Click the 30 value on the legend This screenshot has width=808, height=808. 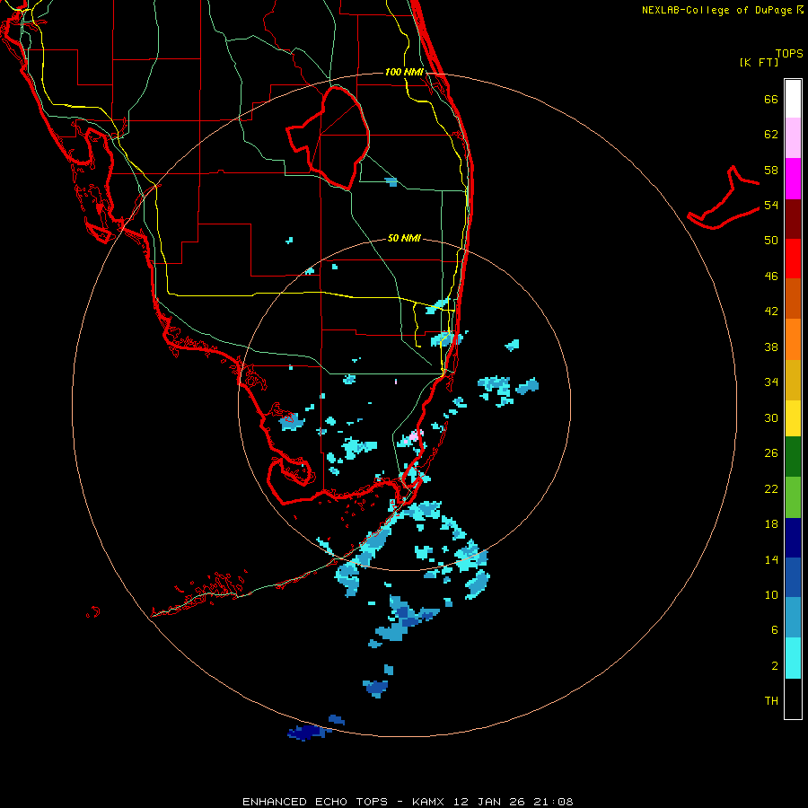point(771,417)
